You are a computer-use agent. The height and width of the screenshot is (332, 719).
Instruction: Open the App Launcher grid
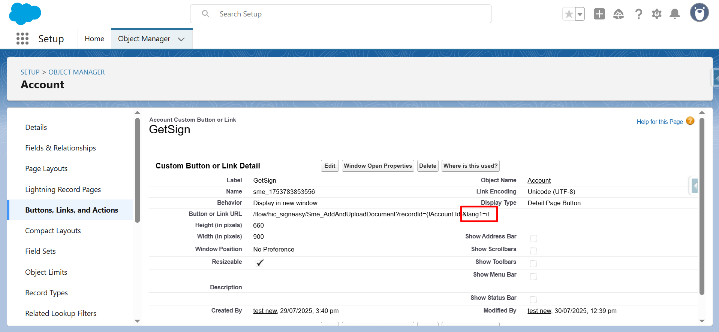coord(22,39)
